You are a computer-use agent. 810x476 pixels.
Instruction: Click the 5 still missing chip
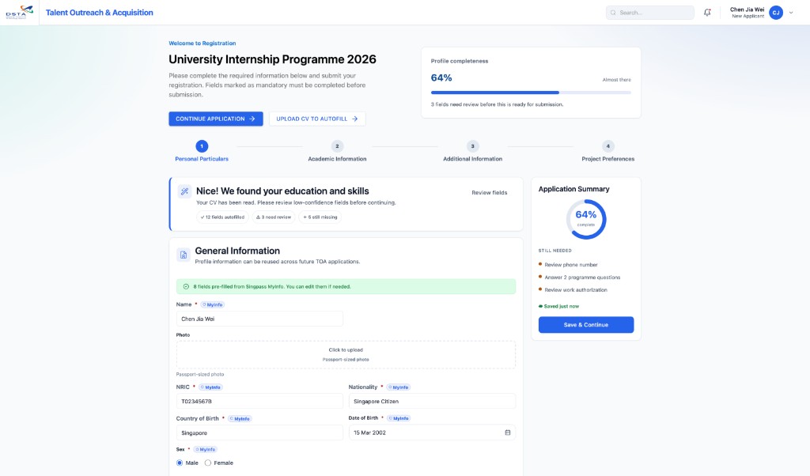(320, 217)
